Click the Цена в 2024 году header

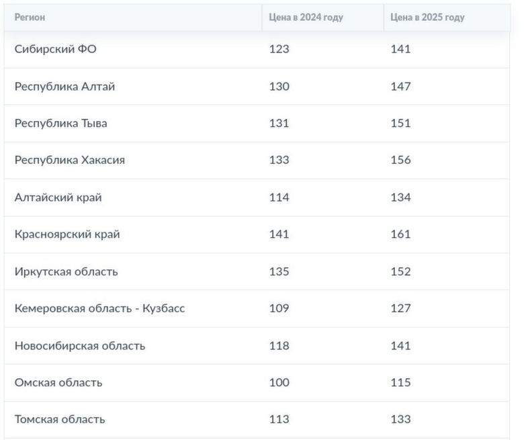coord(306,17)
